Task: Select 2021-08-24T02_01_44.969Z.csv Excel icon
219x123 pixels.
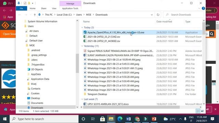Action: click(85, 41)
